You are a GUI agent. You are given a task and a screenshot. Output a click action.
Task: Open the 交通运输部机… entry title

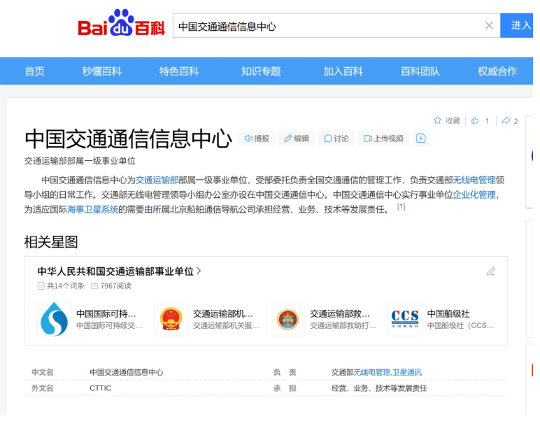(x=223, y=314)
